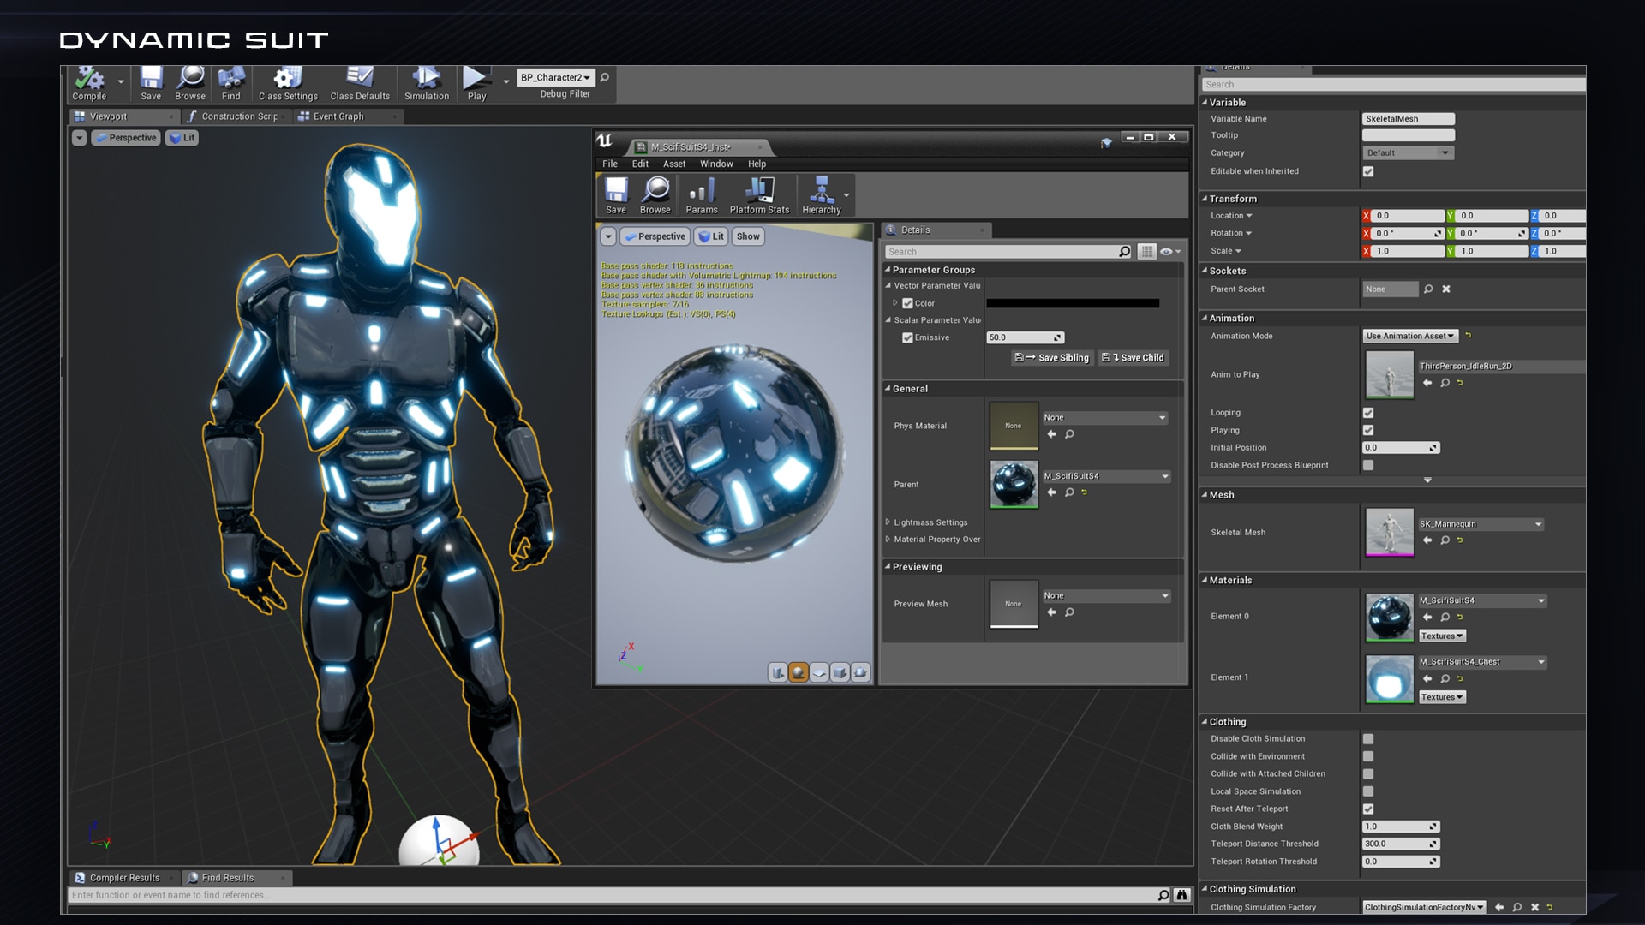Screen dimensions: 1645x925
Task: Open the Animation Mode dropdown
Action: pos(1409,336)
